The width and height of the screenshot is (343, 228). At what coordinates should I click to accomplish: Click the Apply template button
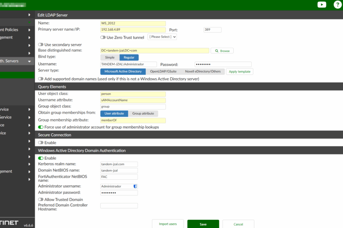click(x=240, y=71)
